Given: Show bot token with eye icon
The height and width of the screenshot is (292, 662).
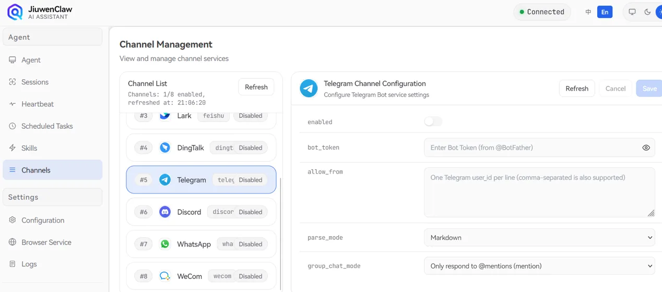Looking at the screenshot, I should point(646,148).
